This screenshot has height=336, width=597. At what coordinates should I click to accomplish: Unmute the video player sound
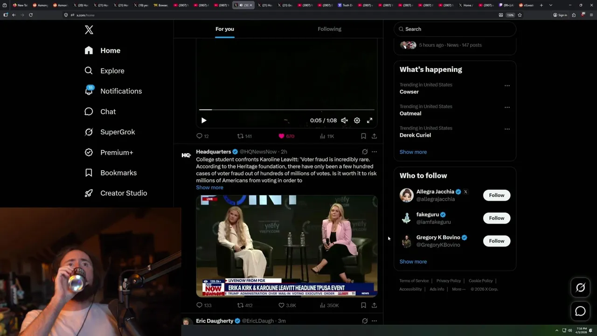pos(344,120)
